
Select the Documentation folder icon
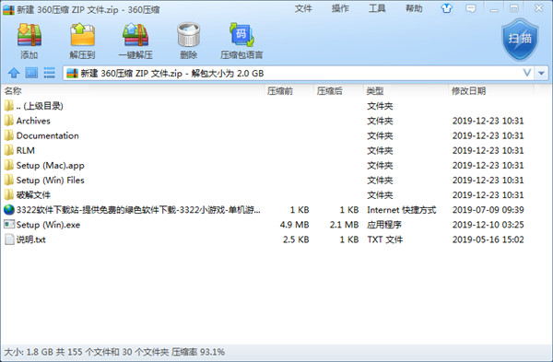[9, 135]
